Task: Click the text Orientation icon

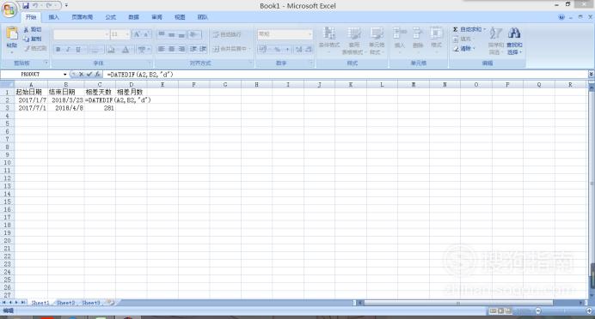Action: tap(194, 34)
